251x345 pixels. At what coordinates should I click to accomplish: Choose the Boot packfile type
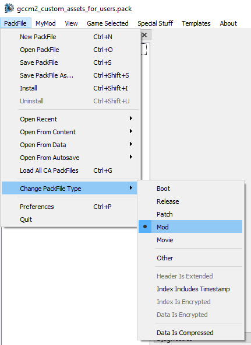pyautogui.click(x=190, y=189)
